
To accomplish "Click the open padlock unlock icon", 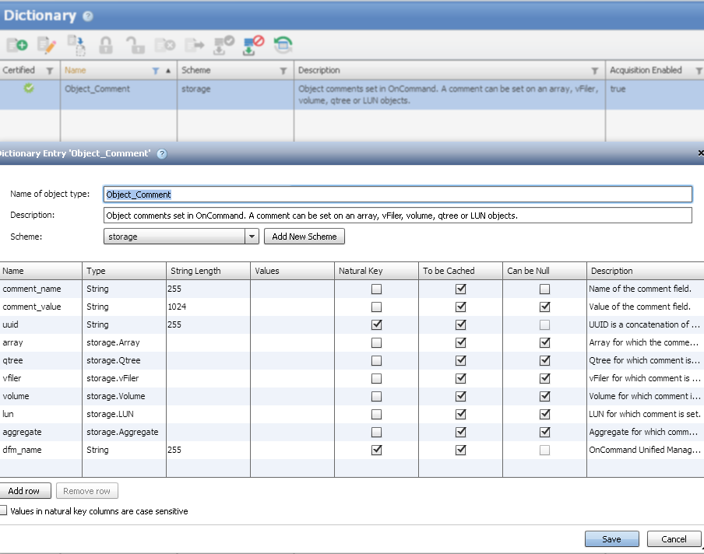I will [x=136, y=45].
